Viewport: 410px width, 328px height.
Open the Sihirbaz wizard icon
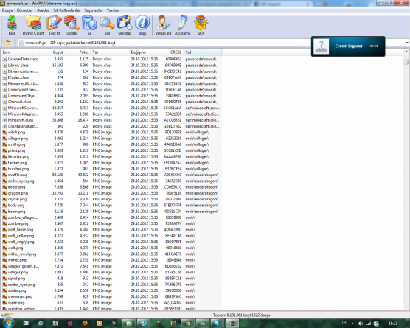125,25
